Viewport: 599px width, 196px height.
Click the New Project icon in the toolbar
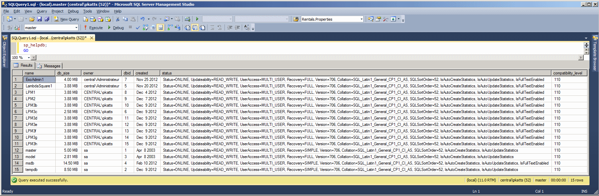pos(9,19)
